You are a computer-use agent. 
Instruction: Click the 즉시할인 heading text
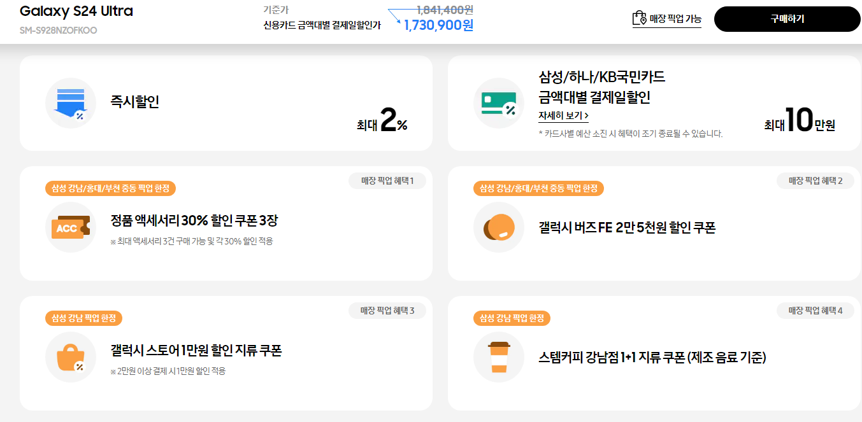click(135, 101)
